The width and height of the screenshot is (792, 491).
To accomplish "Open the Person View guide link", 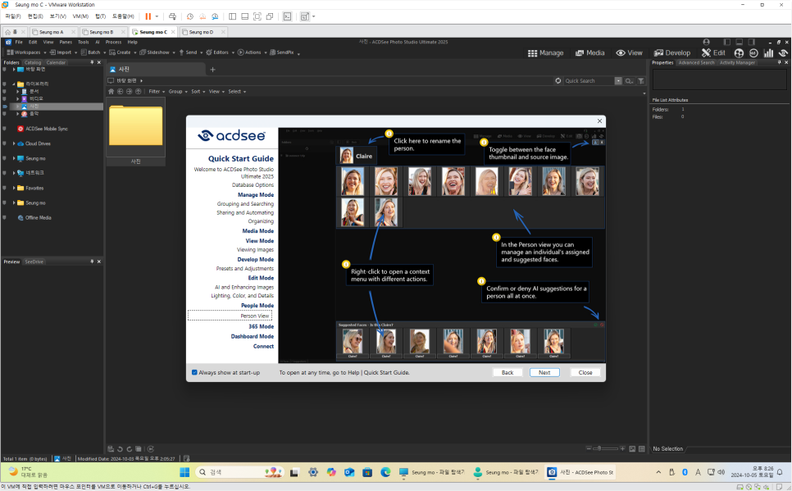I will (256, 315).
